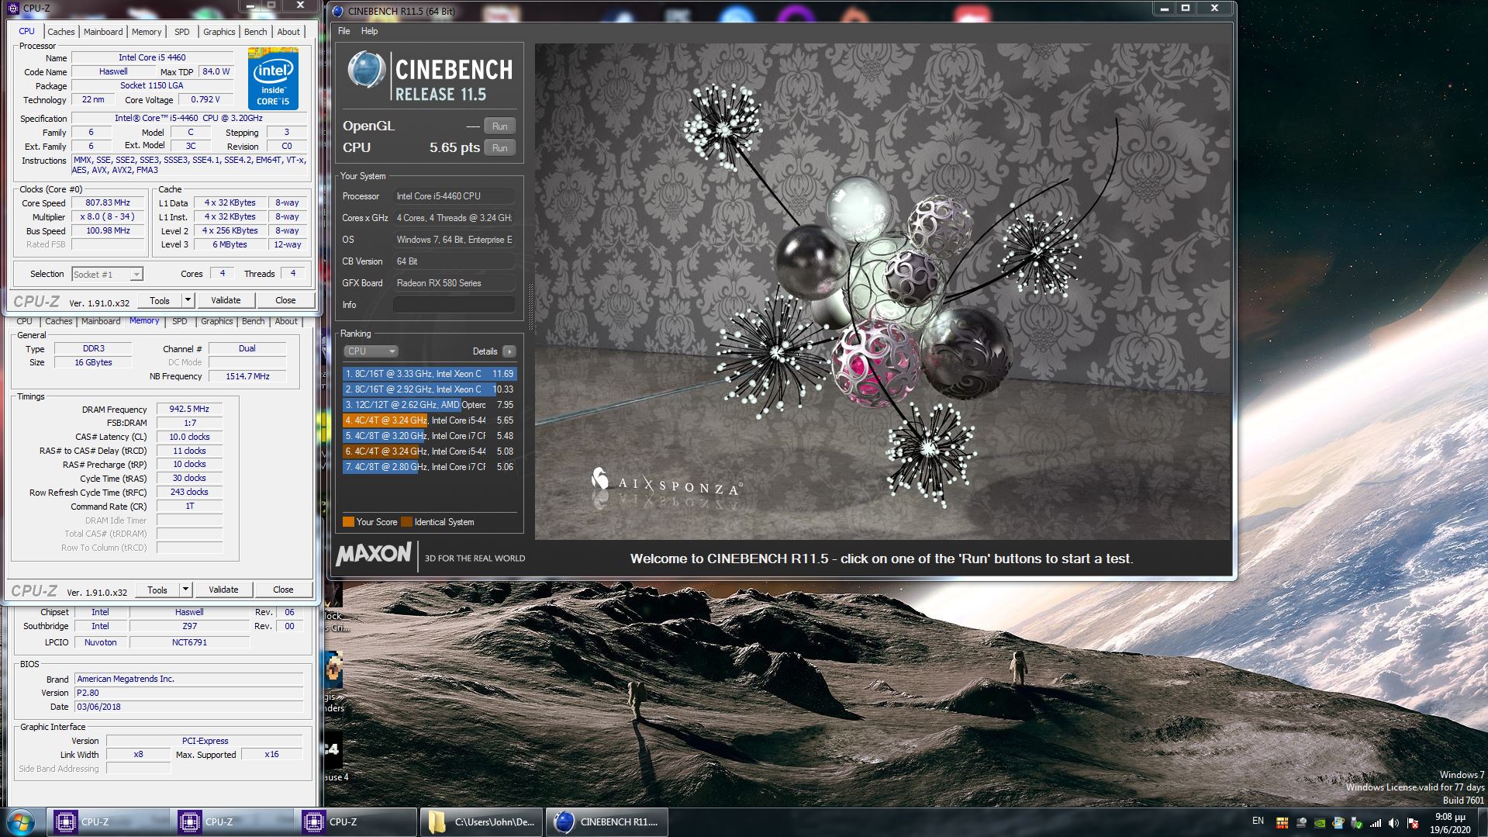The height and width of the screenshot is (837, 1488).
Task: Open the C:\Users\John folder taskbar item
Action: point(482,822)
